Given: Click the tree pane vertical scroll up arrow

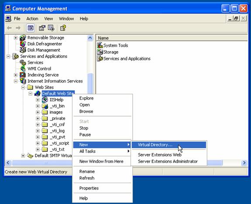Looking at the screenshot, I should click(90, 38).
